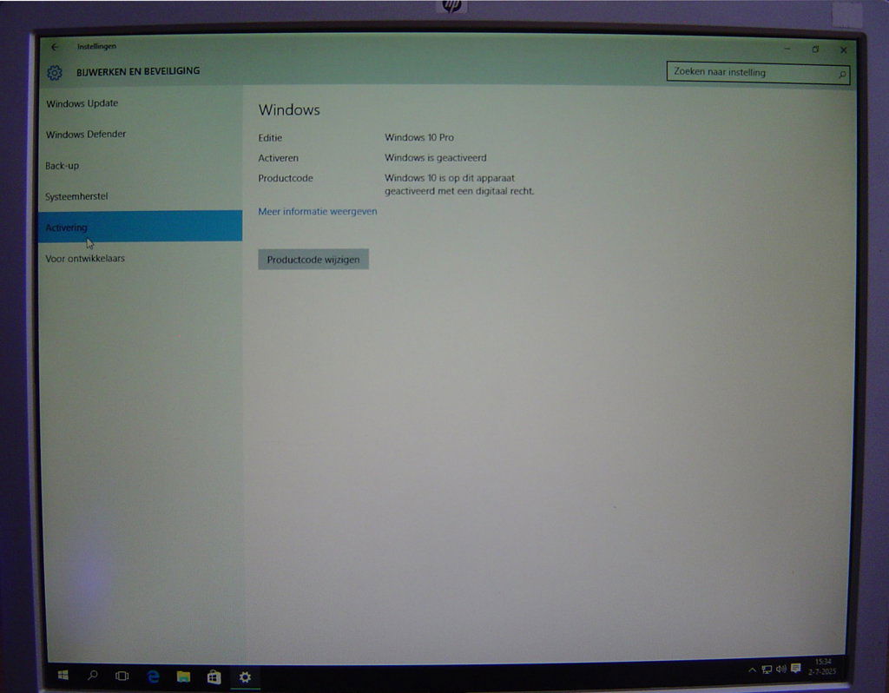The height and width of the screenshot is (693, 889).
Task: Open the network tray icon
Action: pyautogui.click(x=767, y=670)
